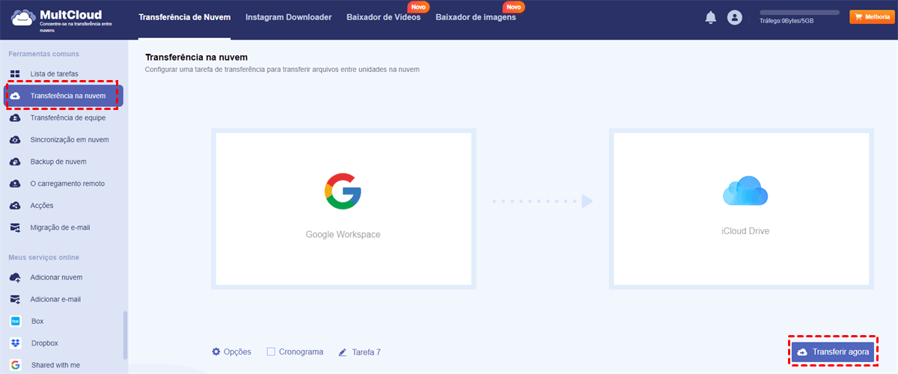
Task: Open Baixador de Vídeos tab
Action: coord(383,17)
